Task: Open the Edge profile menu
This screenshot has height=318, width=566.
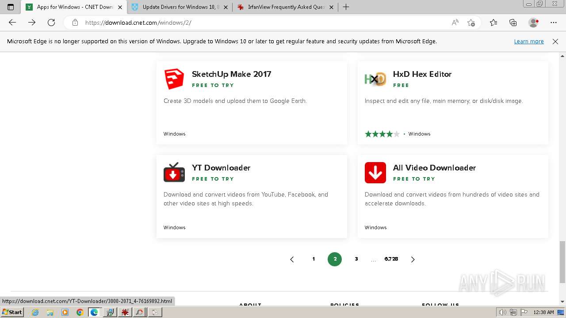Action: [533, 23]
